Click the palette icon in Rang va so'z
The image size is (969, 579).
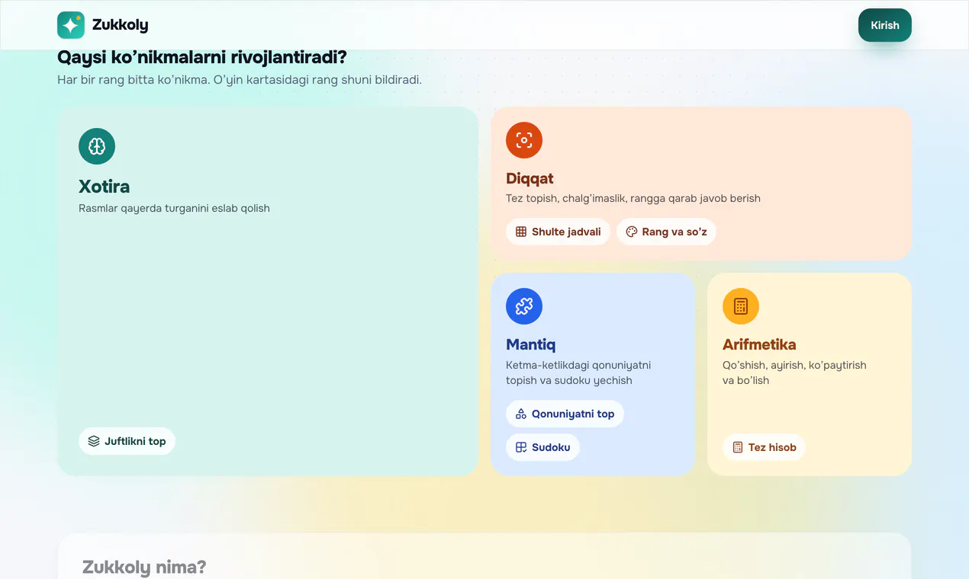coord(632,232)
